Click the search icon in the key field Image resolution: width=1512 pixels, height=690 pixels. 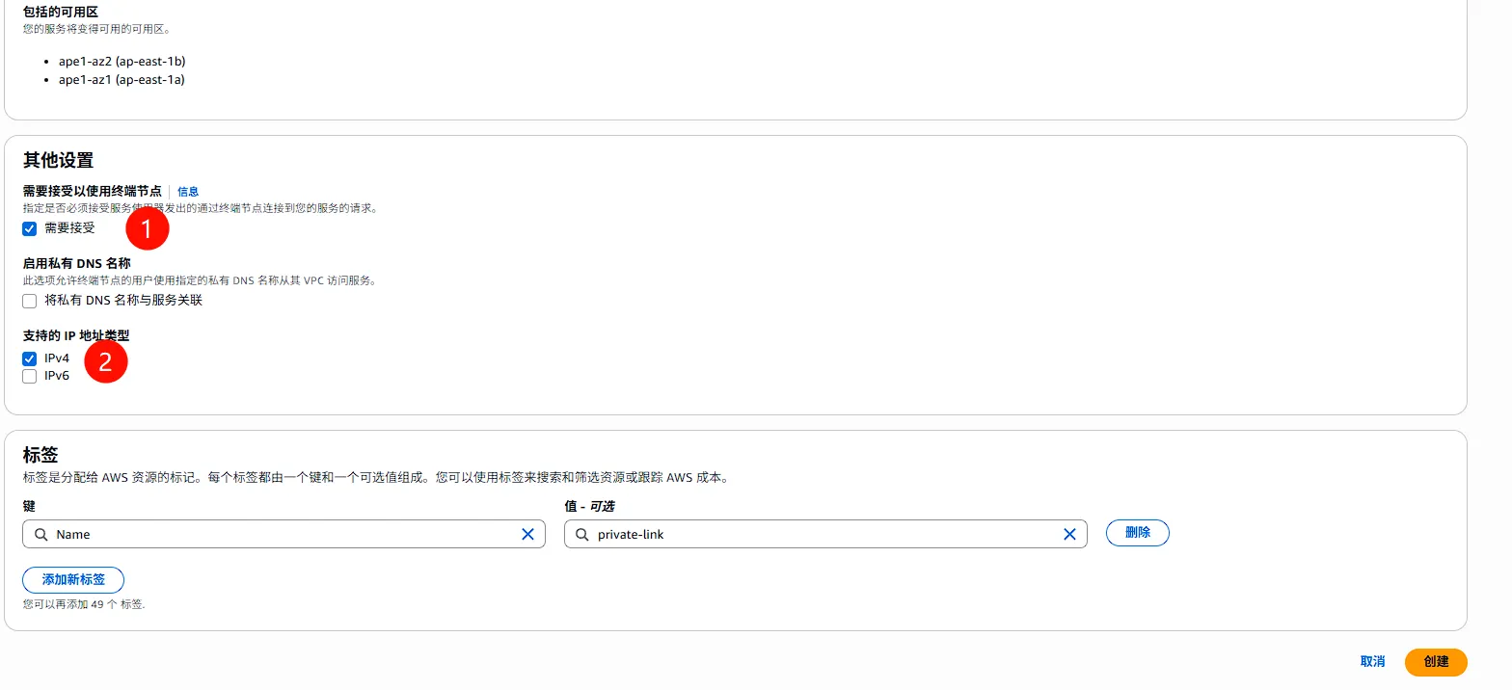click(40, 534)
